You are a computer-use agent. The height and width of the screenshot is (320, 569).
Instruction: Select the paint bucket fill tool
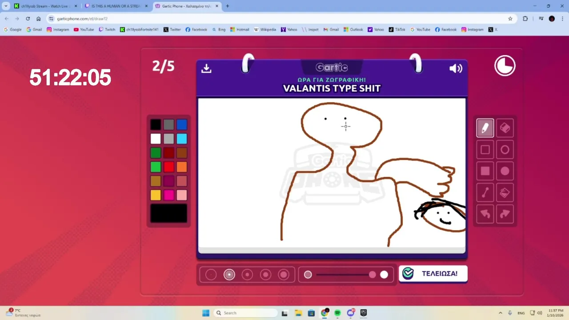pyautogui.click(x=505, y=192)
